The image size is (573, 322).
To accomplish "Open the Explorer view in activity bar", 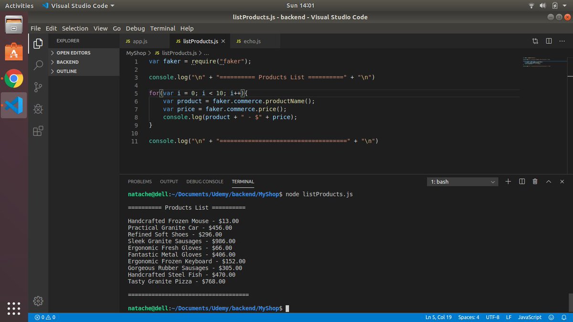I will pos(38,44).
